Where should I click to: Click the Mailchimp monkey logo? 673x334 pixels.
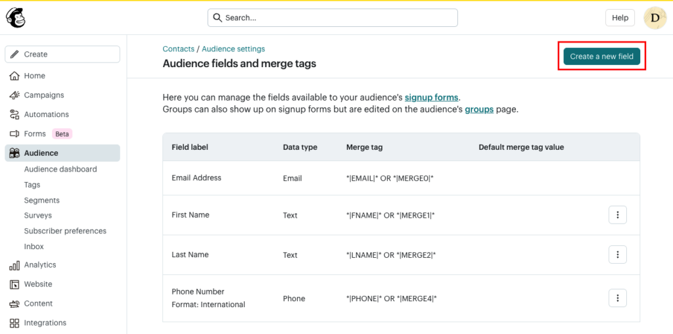point(16,18)
